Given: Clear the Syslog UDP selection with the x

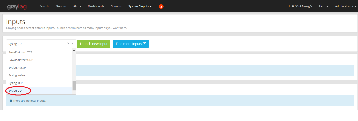Looking at the screenshot, I should [68, 43].
